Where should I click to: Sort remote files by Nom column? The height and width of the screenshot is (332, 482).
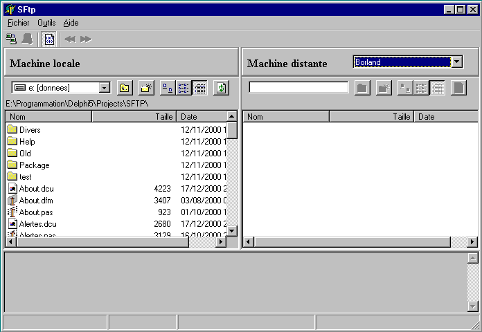285,117
